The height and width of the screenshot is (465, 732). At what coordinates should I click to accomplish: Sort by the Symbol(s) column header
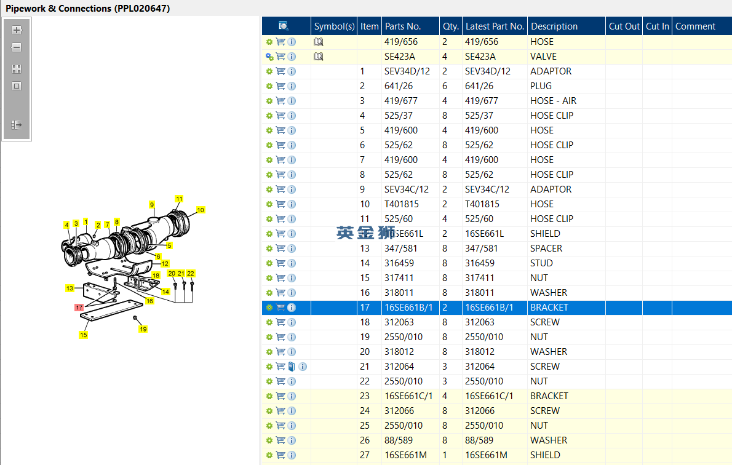tap(334, 26)
